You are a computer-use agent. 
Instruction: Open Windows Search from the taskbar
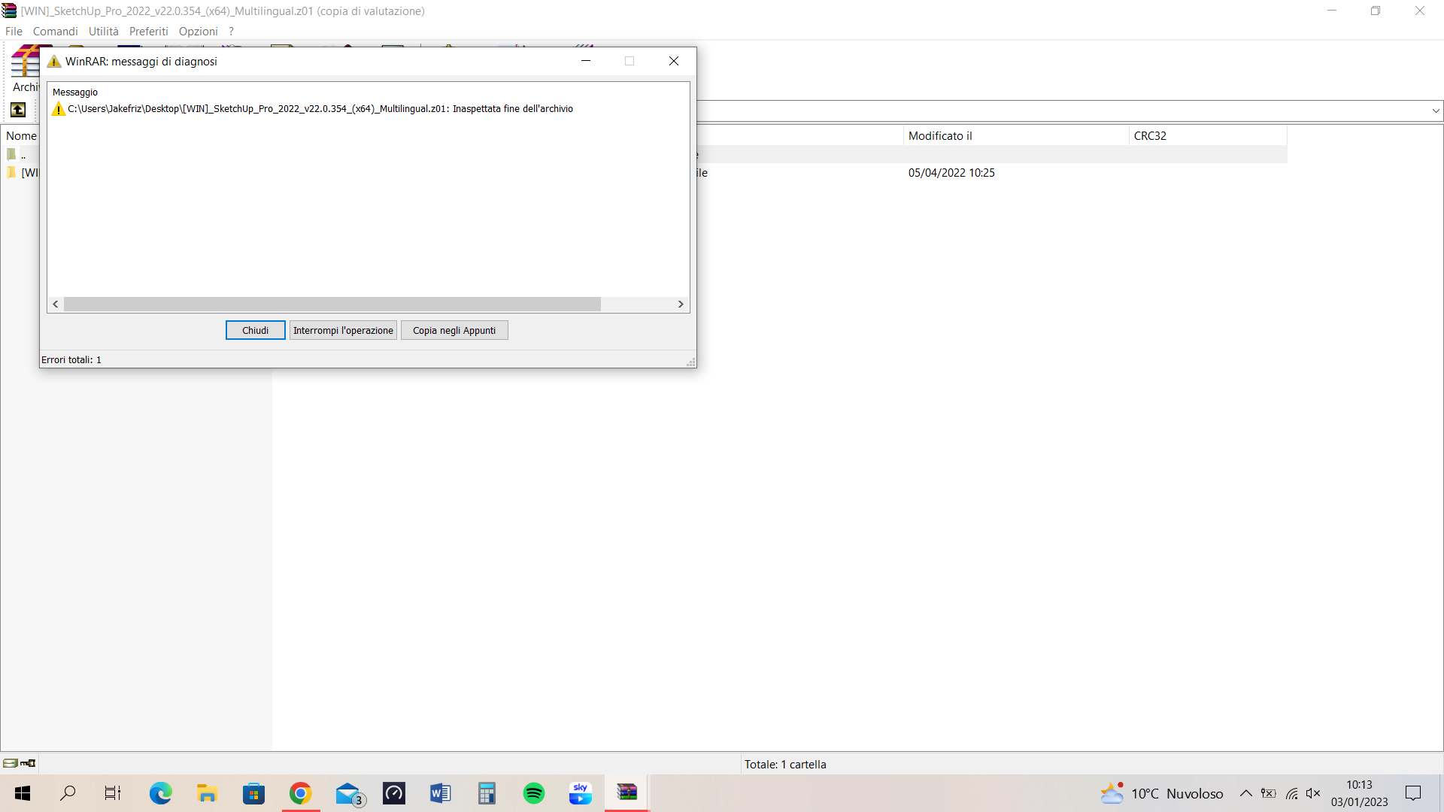(x=68, y=793)
